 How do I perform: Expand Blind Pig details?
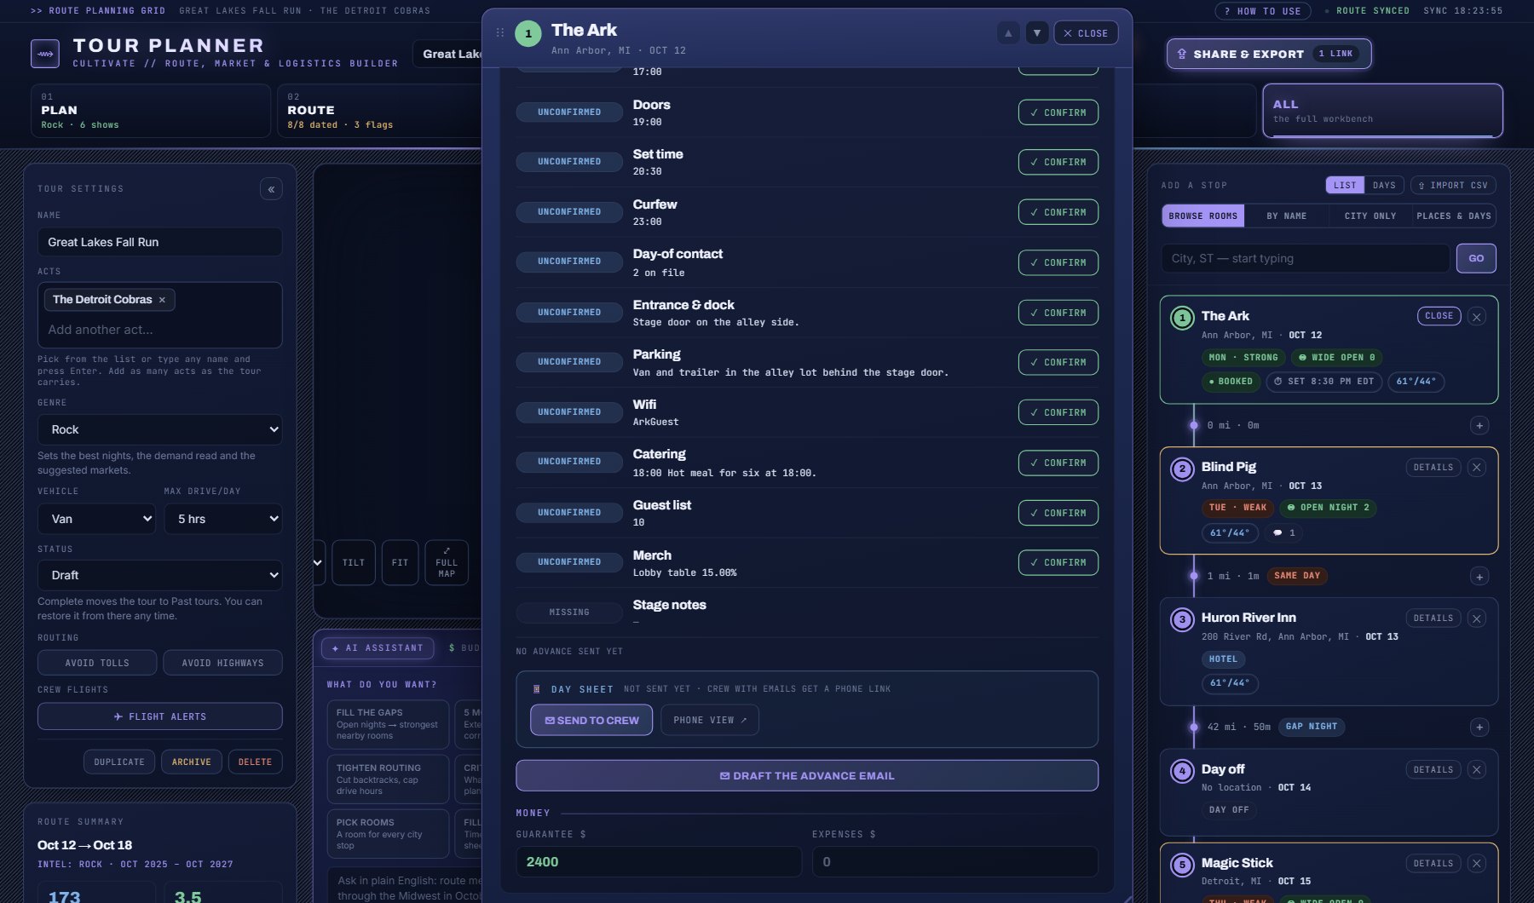(x=1433, y=468)
